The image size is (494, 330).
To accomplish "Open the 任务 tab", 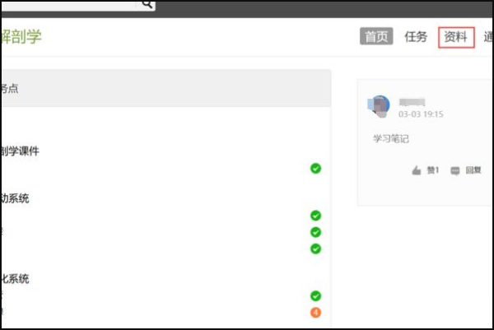I will coord(416,37).
